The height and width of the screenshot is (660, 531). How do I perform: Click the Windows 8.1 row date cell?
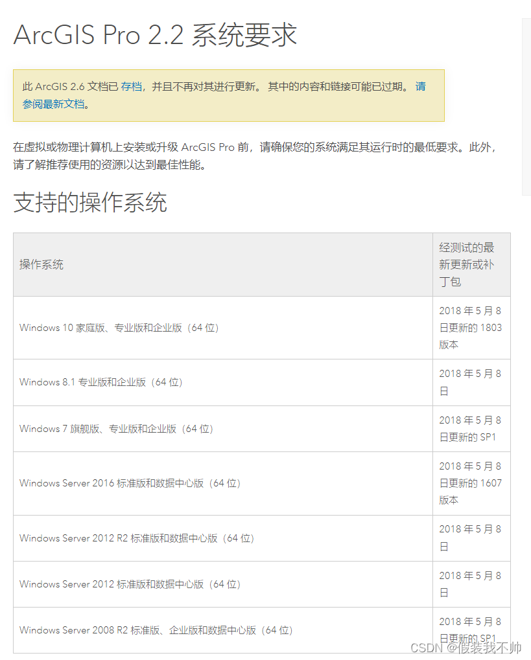click(x=471, y=382)
